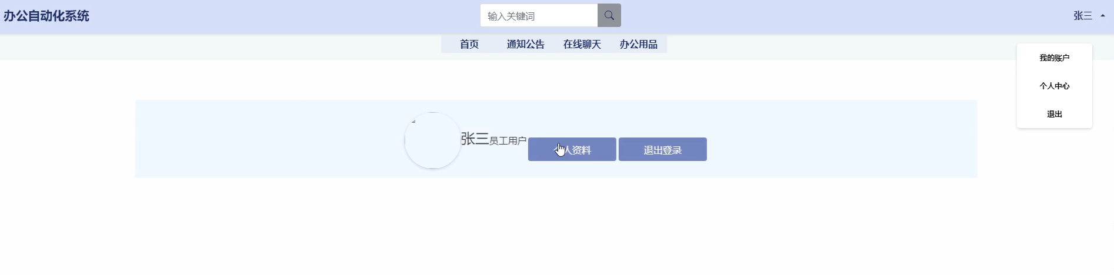Choose 个人中心 in dropdown menu
Viewport: 1114px width, 275px height.
(1055, 86)
